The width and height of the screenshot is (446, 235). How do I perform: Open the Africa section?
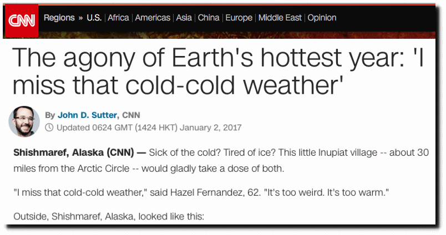[118, 18]
